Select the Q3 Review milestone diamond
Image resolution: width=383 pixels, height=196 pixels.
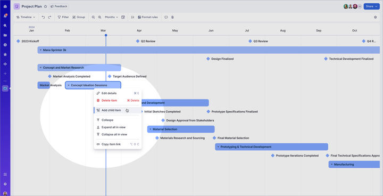coord(250,41)
